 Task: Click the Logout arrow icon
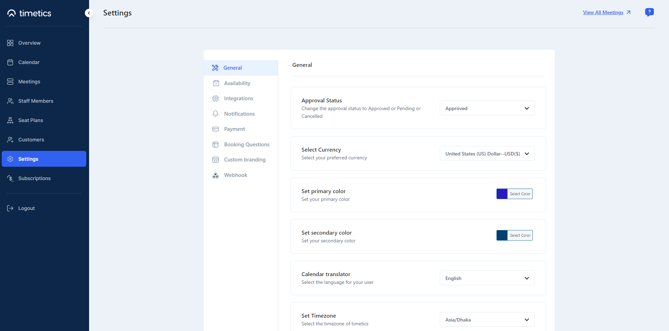10,208
